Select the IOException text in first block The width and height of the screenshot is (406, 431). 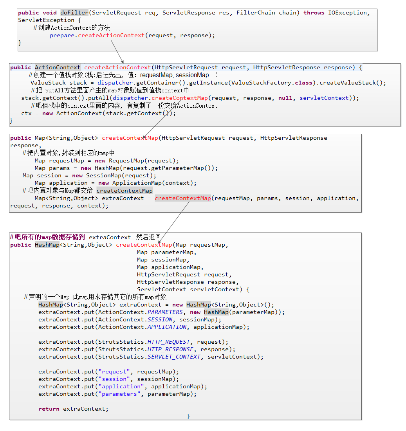[347, 13]
